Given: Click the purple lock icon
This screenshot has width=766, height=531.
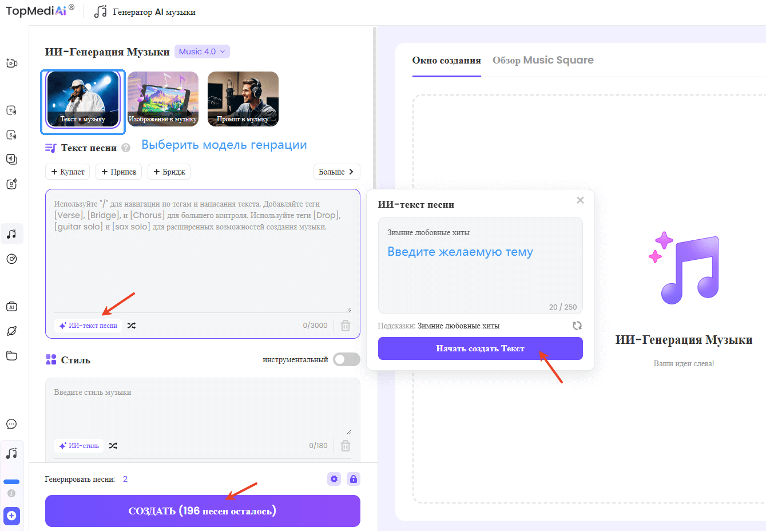Looking at the screenshot, I should [x=354, y=479].
